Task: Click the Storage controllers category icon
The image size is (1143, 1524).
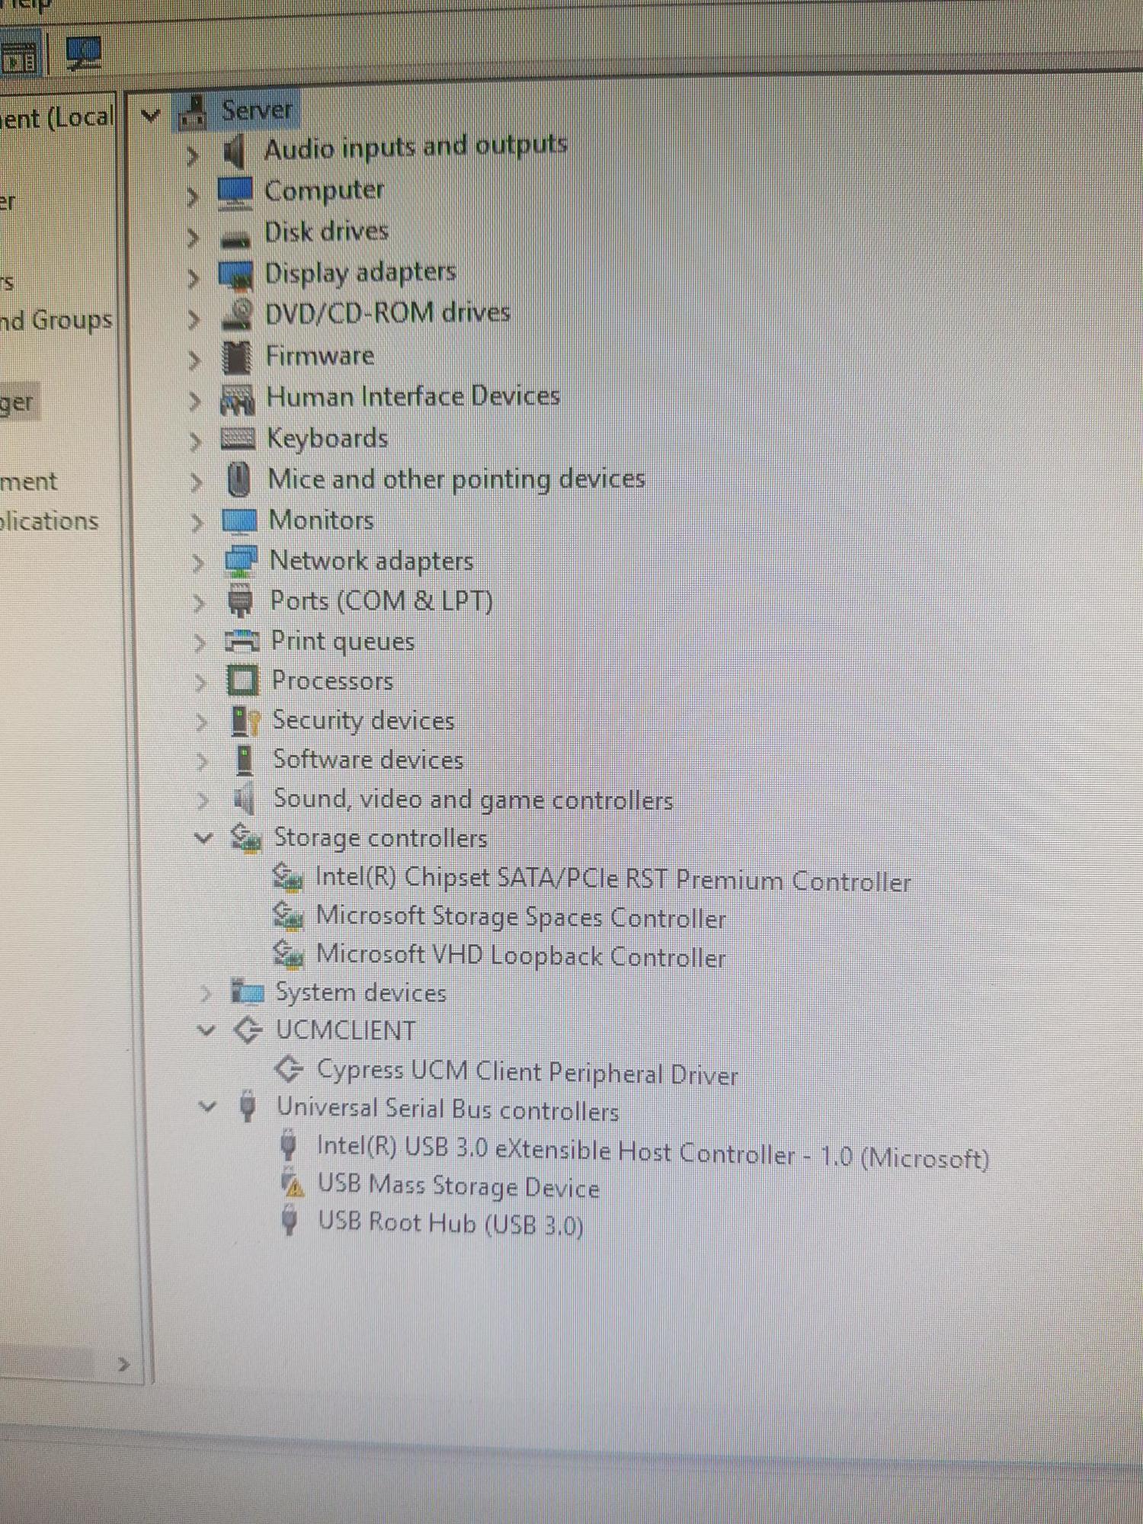Action: point(245,838)
